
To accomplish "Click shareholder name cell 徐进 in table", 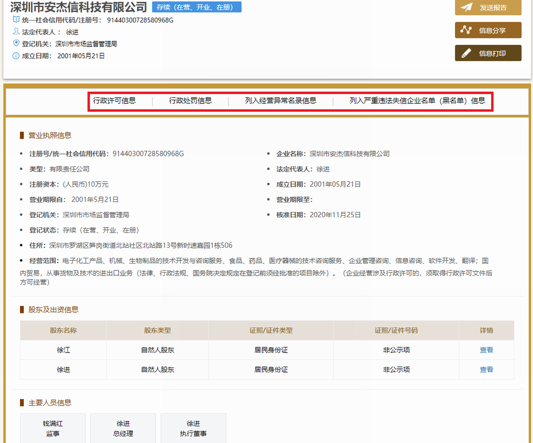I will 63,370.
